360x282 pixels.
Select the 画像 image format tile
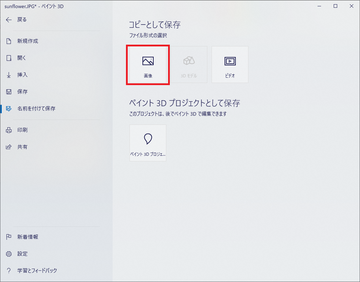(x=148, y=64)
